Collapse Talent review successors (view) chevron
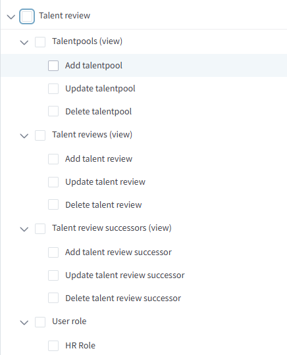Screen dimensions: 287x355 click(x=24, y=229)
